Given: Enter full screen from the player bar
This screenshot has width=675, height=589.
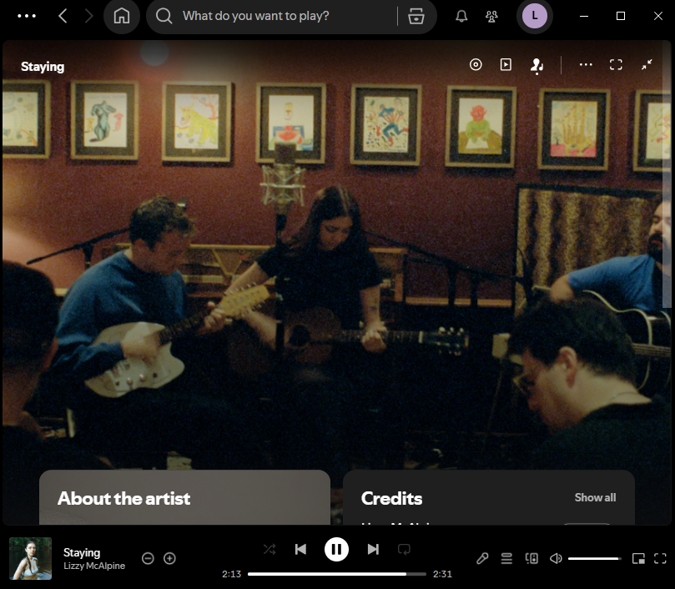Looking at the screenshot, I should [x=660, y=558].
